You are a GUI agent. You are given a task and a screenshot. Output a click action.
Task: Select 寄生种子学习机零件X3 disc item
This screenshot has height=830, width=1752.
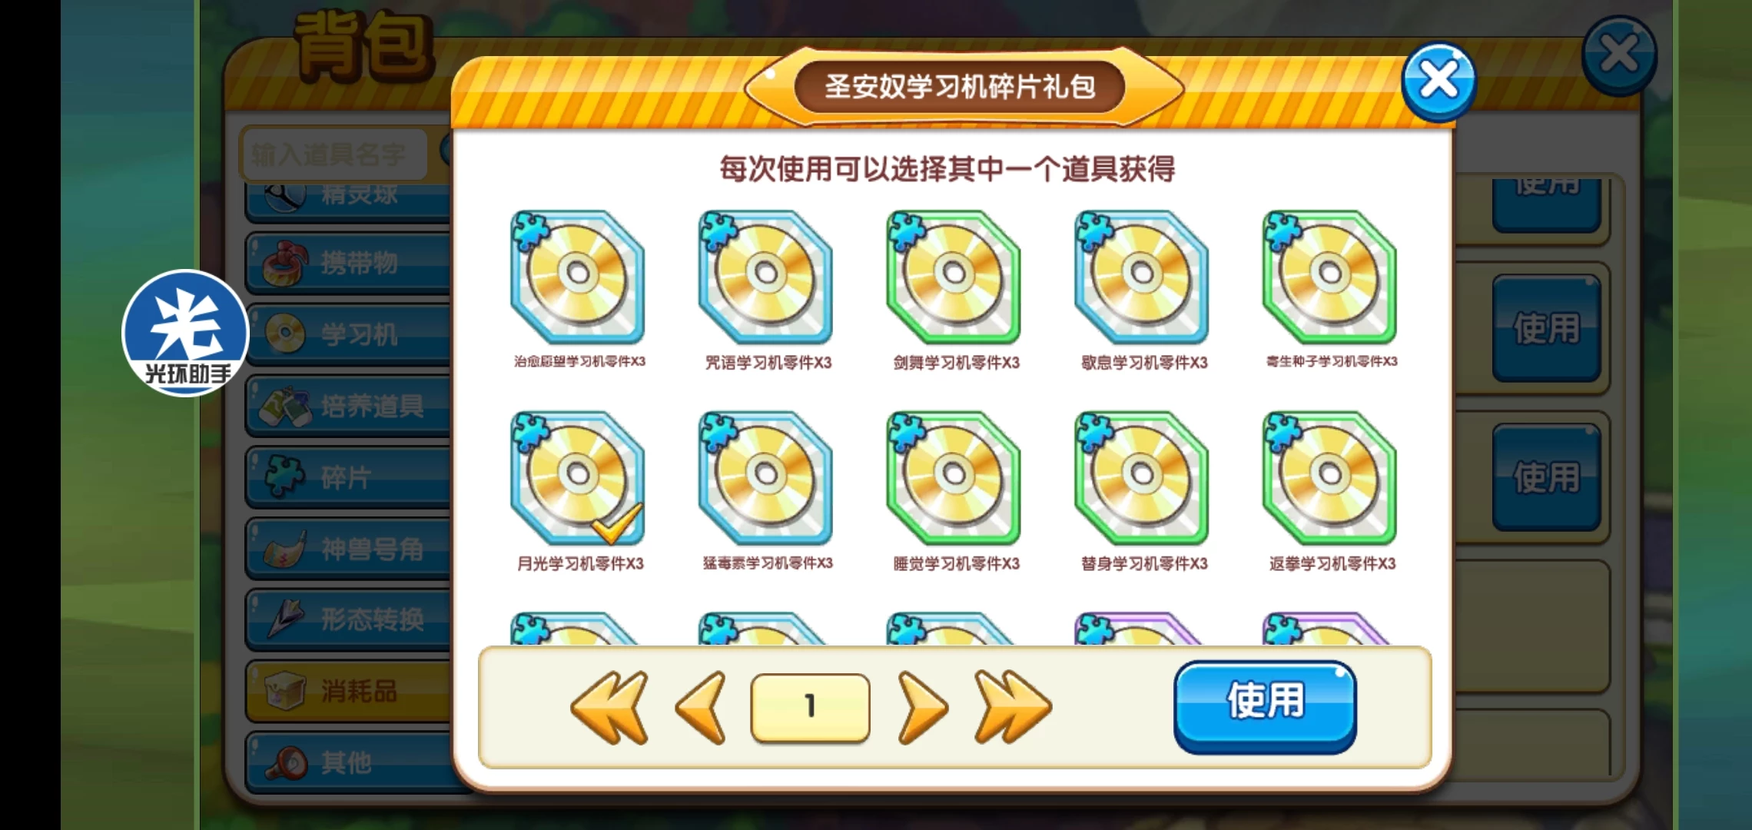[1330, 277]
